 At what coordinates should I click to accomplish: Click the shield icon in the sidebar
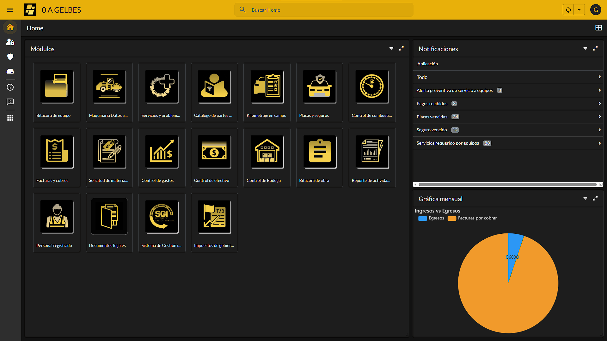[x=10, y=57]
